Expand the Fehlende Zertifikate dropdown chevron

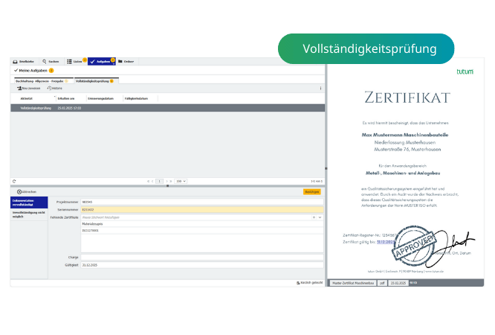[320, 217]
